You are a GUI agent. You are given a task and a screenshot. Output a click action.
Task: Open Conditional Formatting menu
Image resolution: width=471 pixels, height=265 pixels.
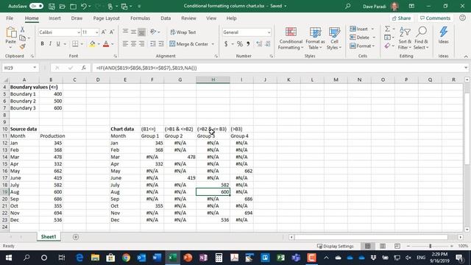pyautogui.click(x=291, y=38)
